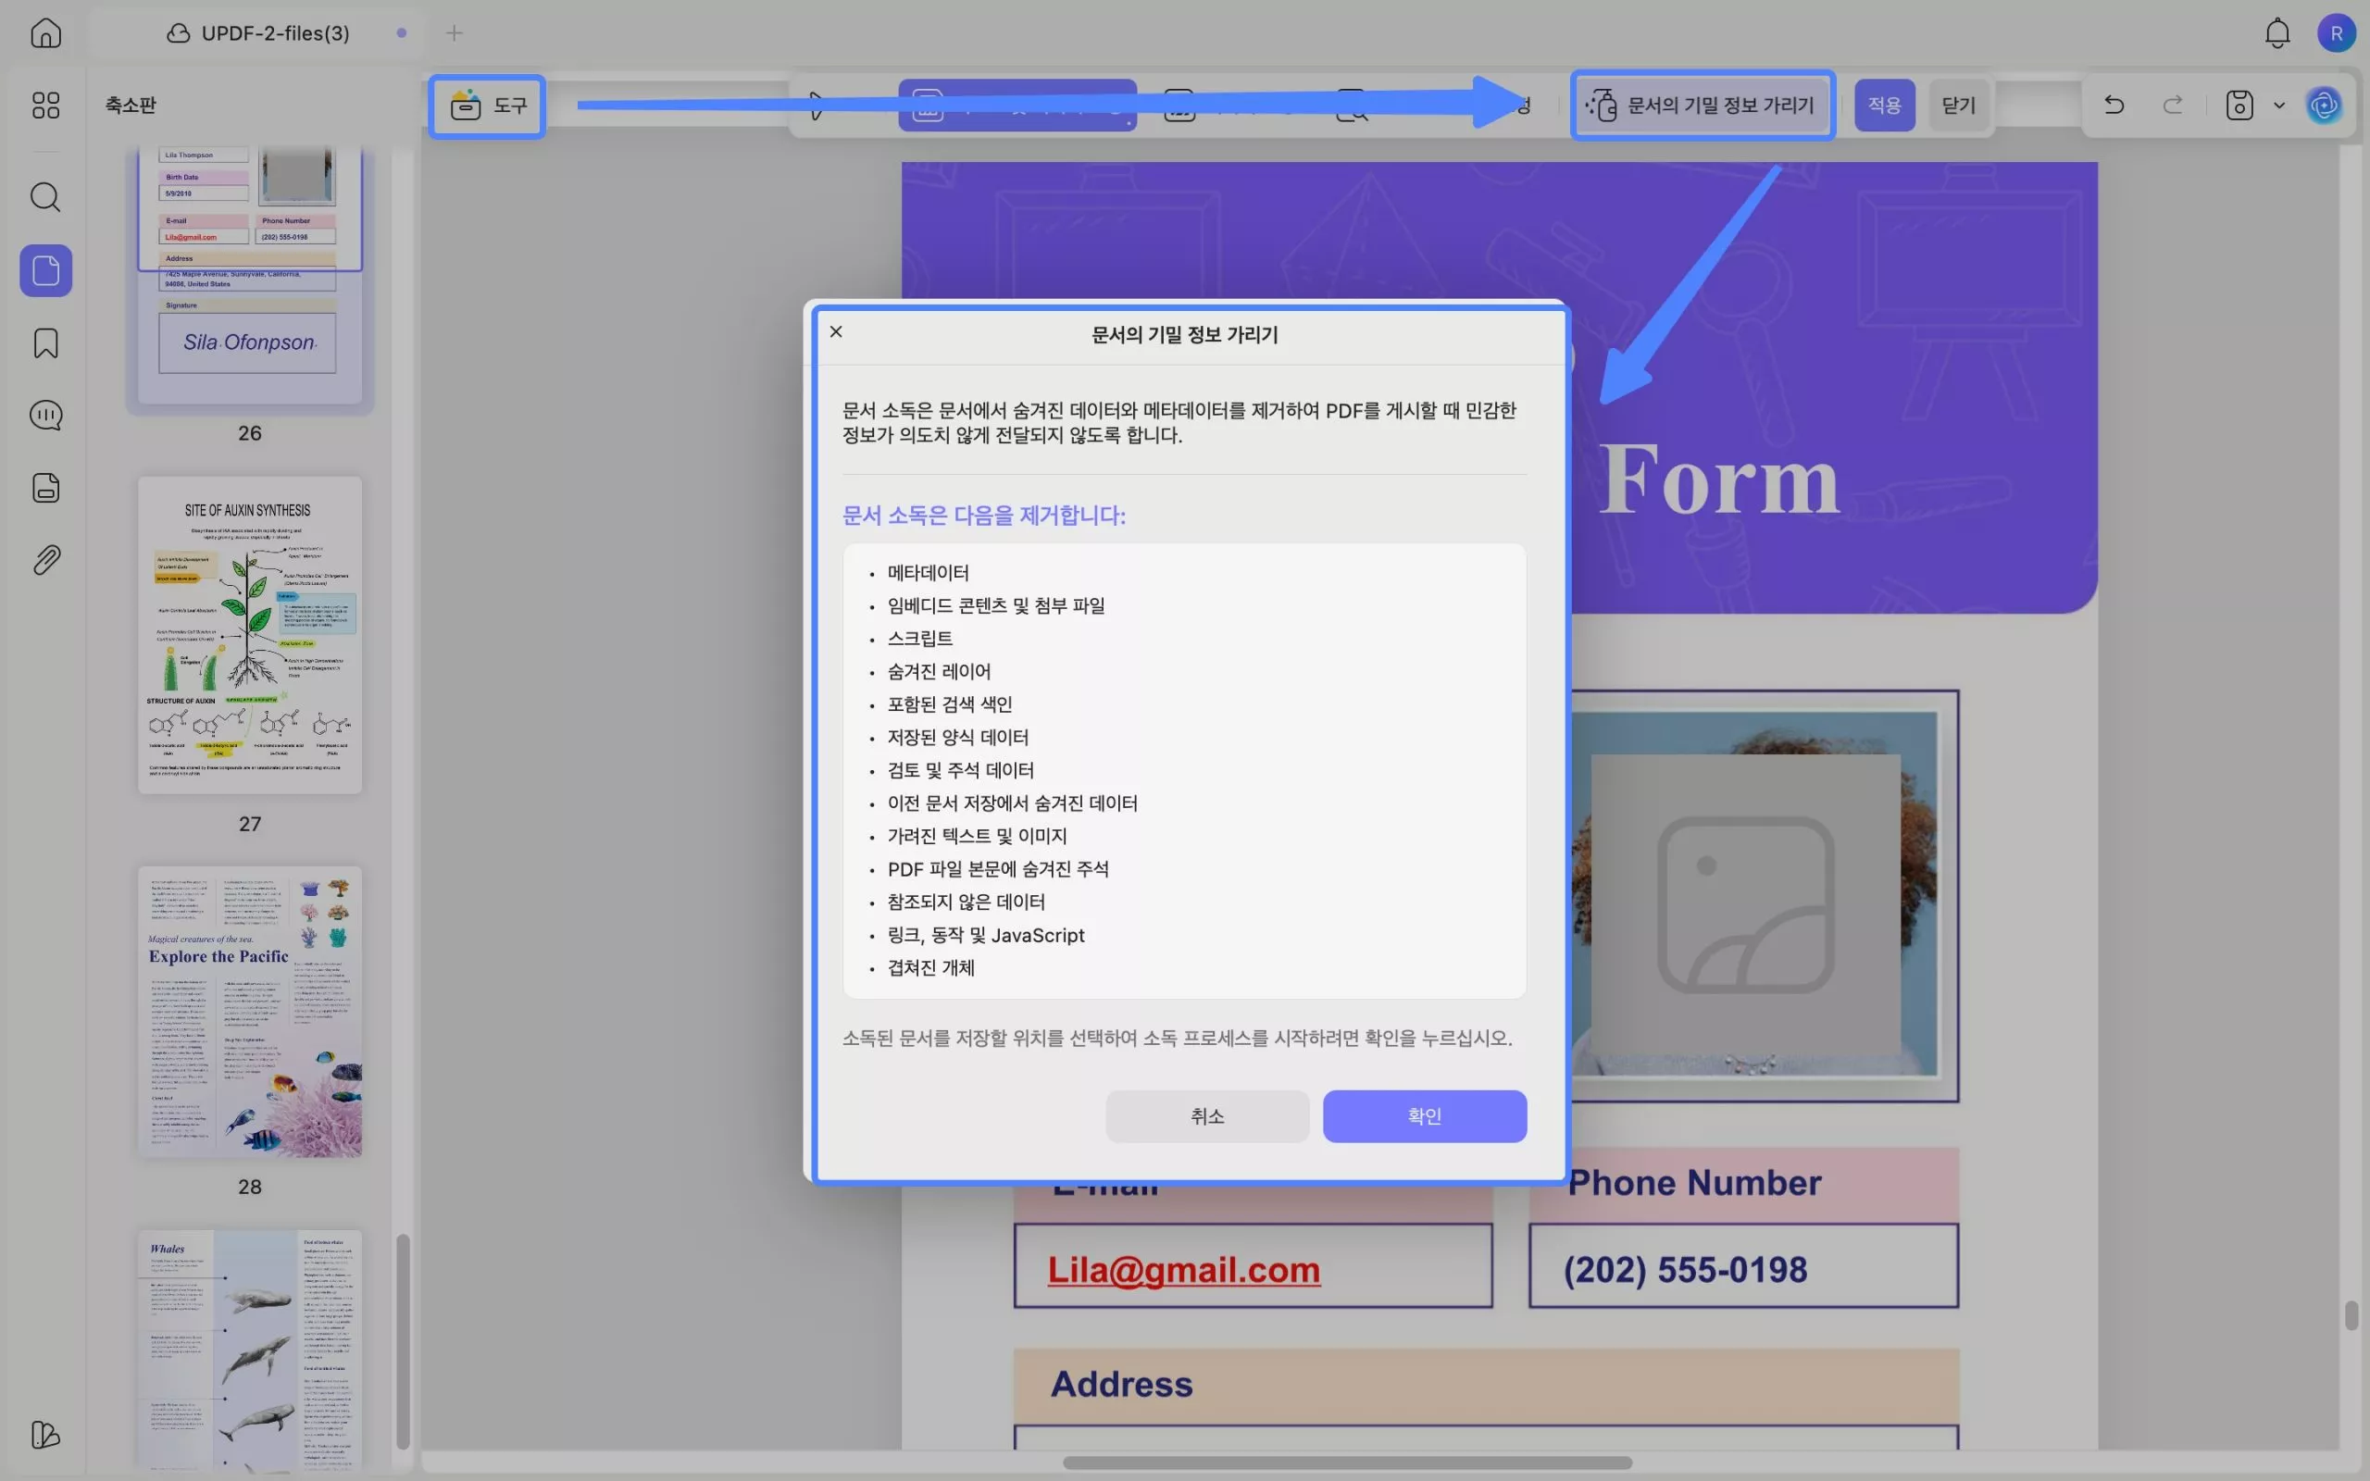2370x1481 pixels.
Task: Open the bookmark panel icon
Action: coord(45,342)
